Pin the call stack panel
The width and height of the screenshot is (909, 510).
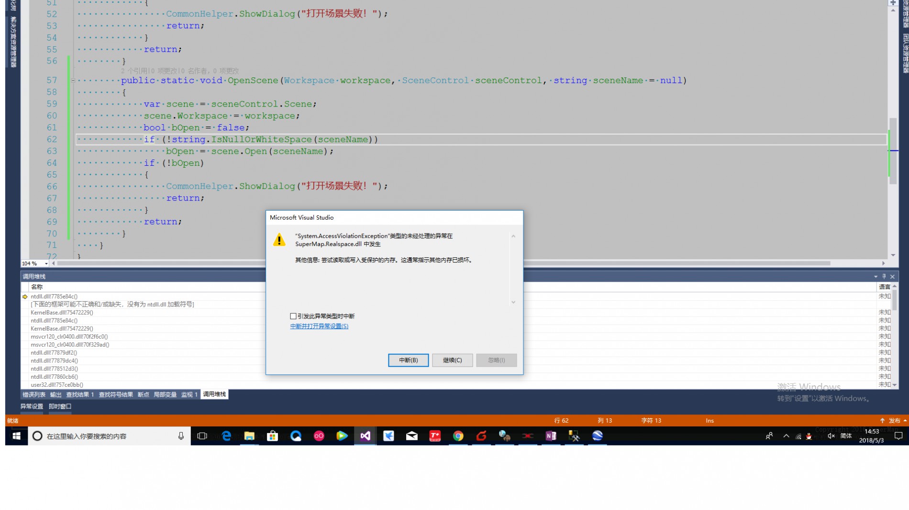(884, 276)
